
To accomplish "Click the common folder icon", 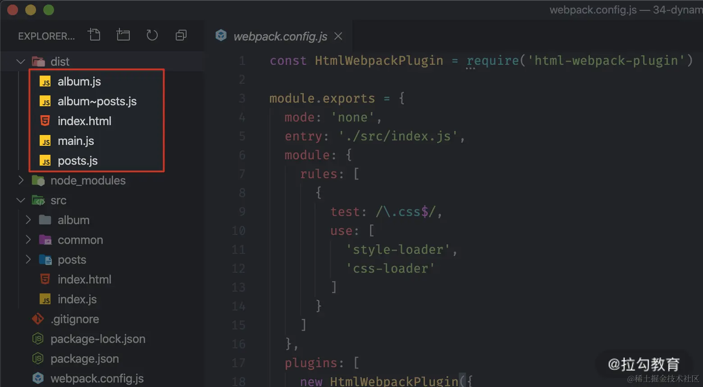I will click(45, 240).
